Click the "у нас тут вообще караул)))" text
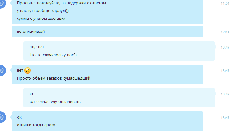Screen dimensions: 234x139 (43, 11)
